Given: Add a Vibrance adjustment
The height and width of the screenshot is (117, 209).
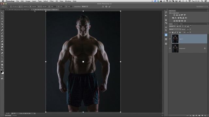Looking at the screenshot, I should point(185,15).
